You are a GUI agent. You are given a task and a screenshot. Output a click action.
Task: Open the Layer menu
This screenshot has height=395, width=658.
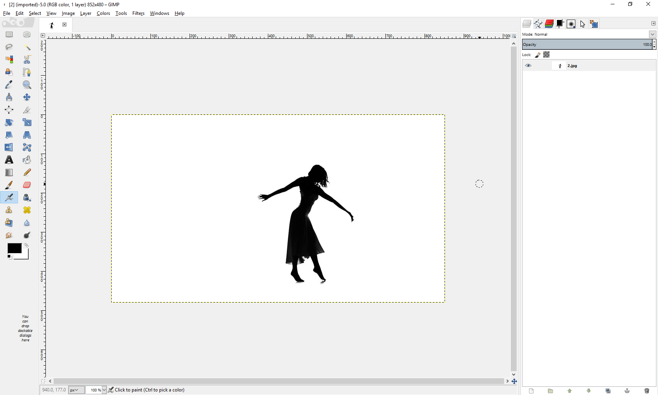tap(86, 13)
